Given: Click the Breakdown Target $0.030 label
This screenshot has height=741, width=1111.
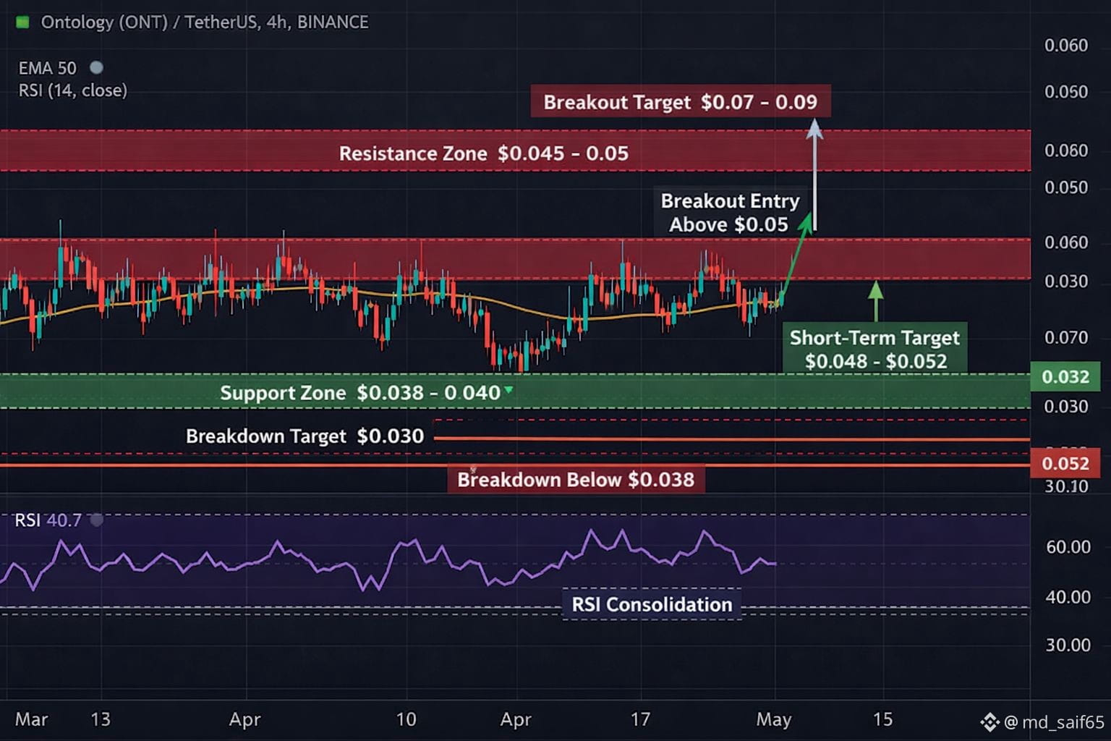Looking at the screenshot, I should [x=305, y=436].
